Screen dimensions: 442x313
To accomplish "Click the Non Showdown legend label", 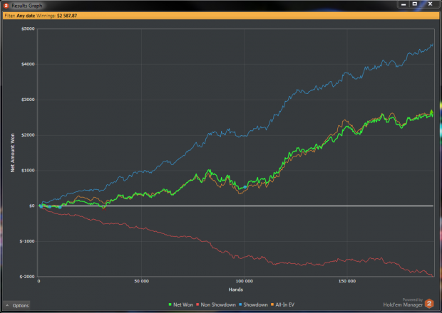I will tap(218, 304).
